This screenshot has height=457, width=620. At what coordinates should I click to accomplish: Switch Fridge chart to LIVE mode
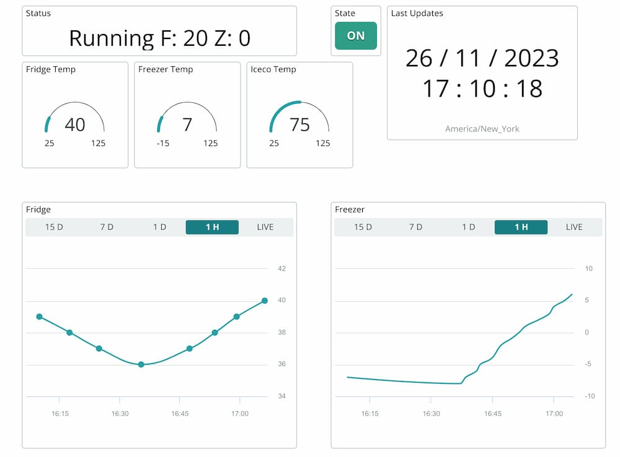[265, 227]
